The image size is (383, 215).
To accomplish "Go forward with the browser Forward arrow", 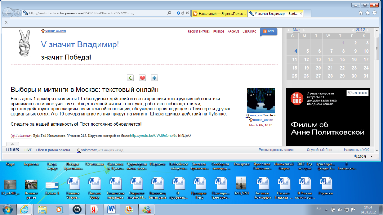I will pyautogui.click(x=18, y=13).
